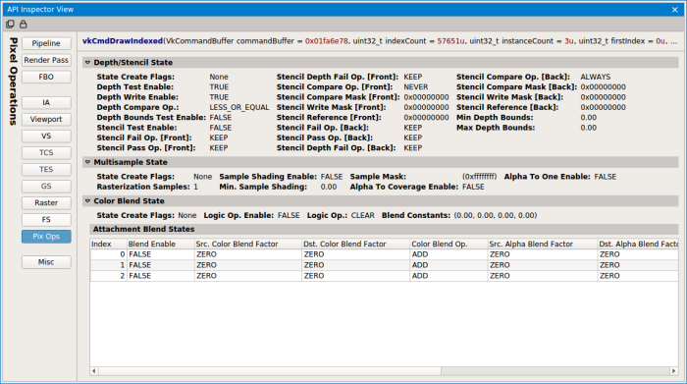The image size is (687, 384).
Task: Select the TCS shader stage
Action: coord(46,152)
